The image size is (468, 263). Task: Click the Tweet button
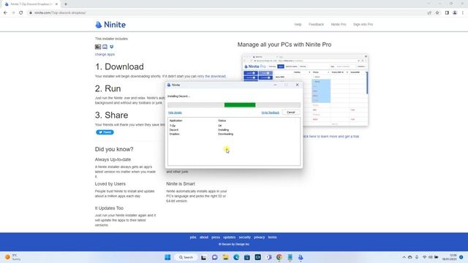[105, 132]
